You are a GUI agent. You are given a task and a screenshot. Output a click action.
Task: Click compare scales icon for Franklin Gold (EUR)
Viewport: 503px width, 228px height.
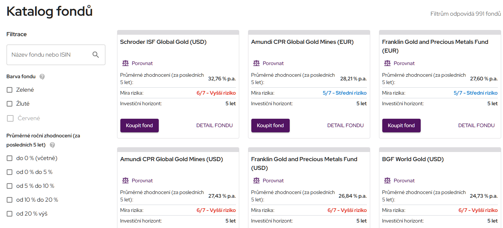click(x=387, y=63)
